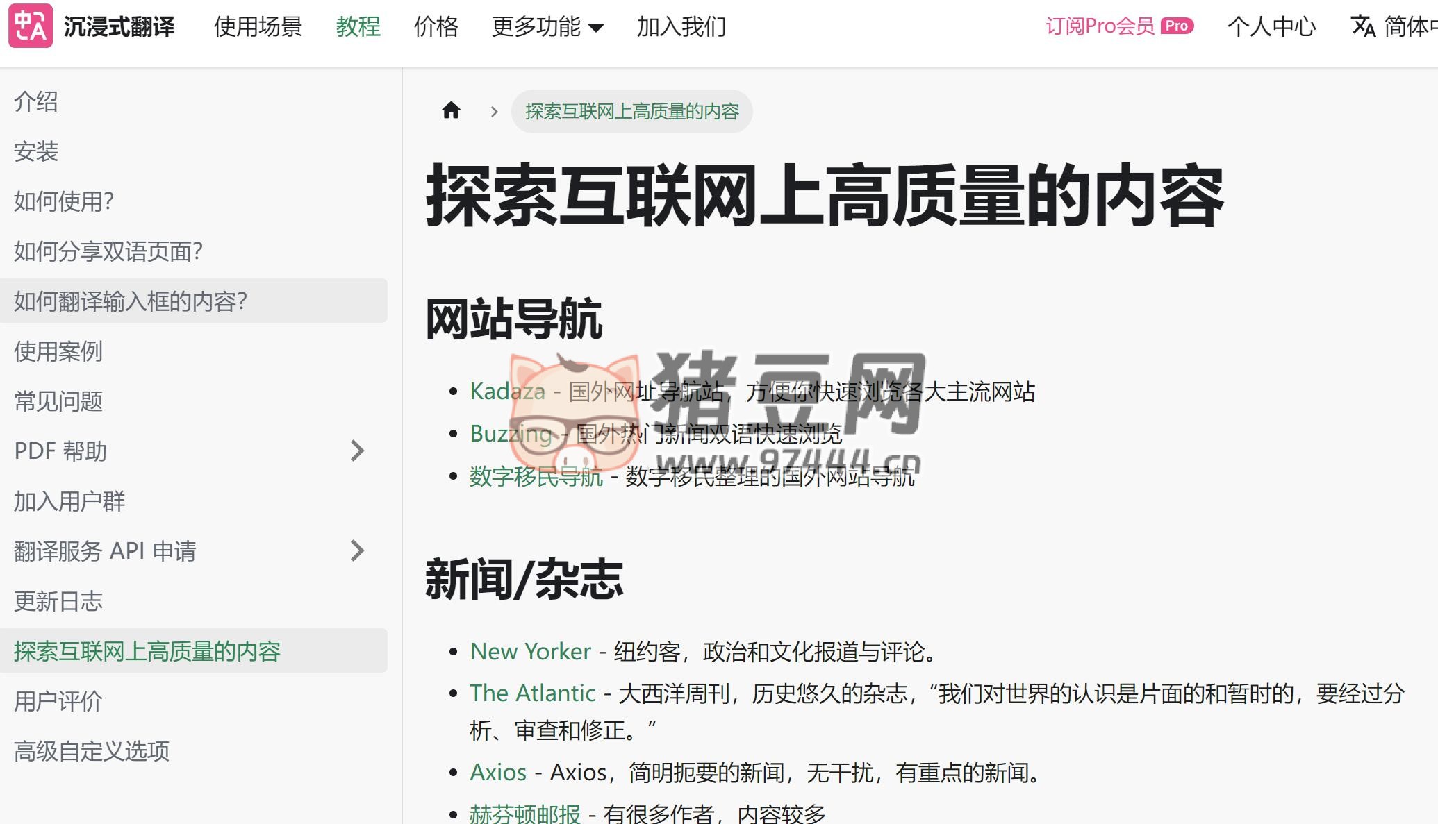Open 如何分享双语页面? in sidebar
This screenshot has height=824, width=1438.
pos(108,251)
